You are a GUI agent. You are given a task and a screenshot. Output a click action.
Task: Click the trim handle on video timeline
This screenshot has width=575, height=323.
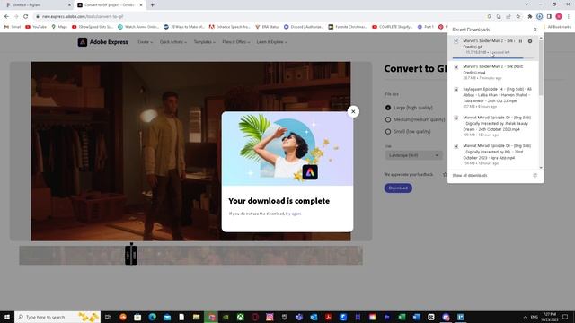click(x=131, y=254)
